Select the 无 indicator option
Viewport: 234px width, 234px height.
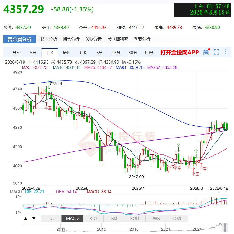(51, 219)
